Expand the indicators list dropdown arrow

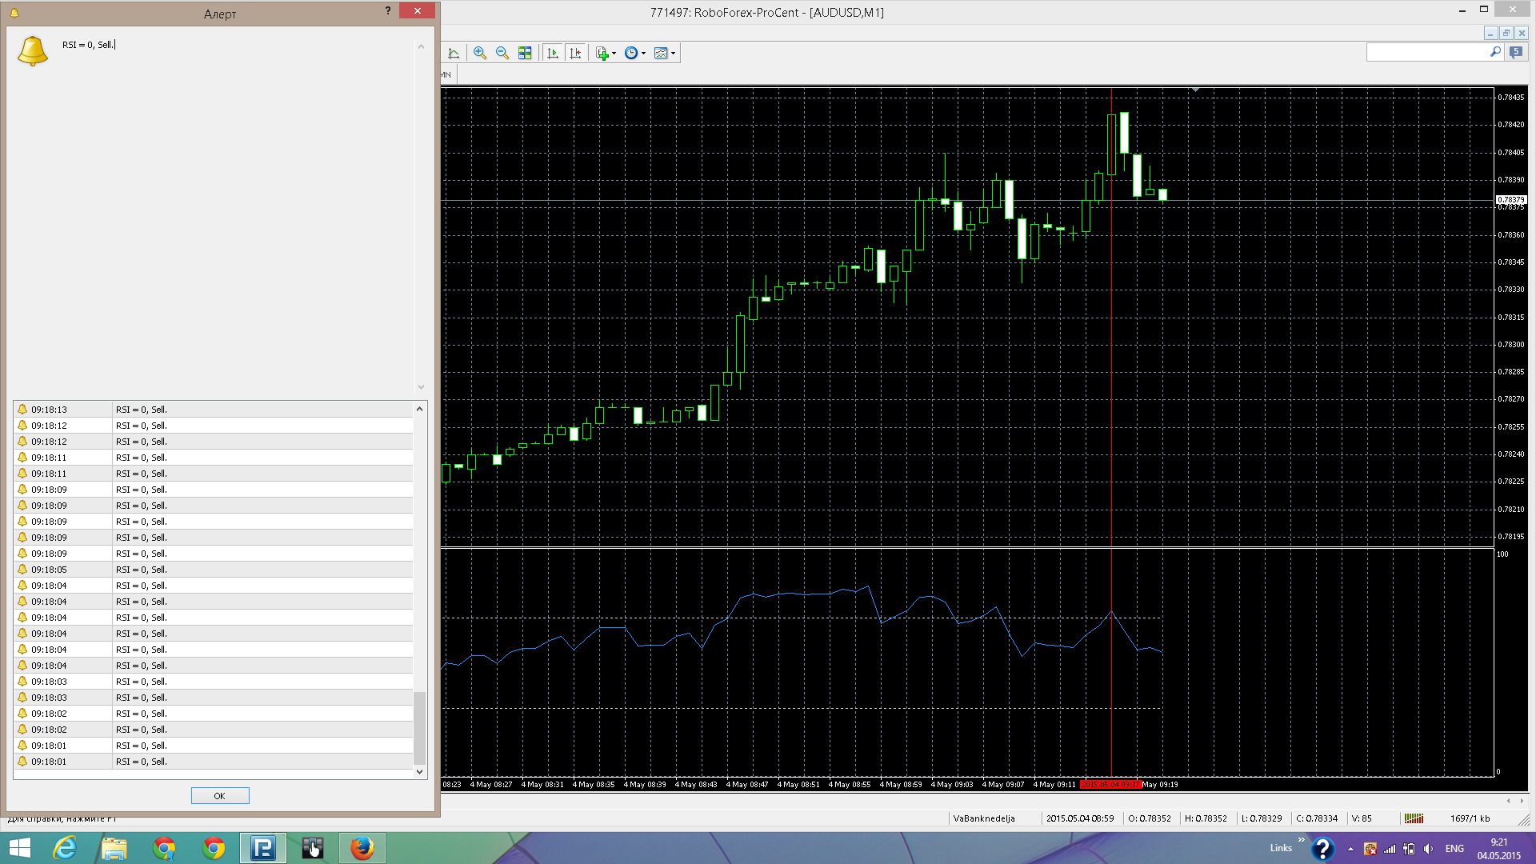614,54
